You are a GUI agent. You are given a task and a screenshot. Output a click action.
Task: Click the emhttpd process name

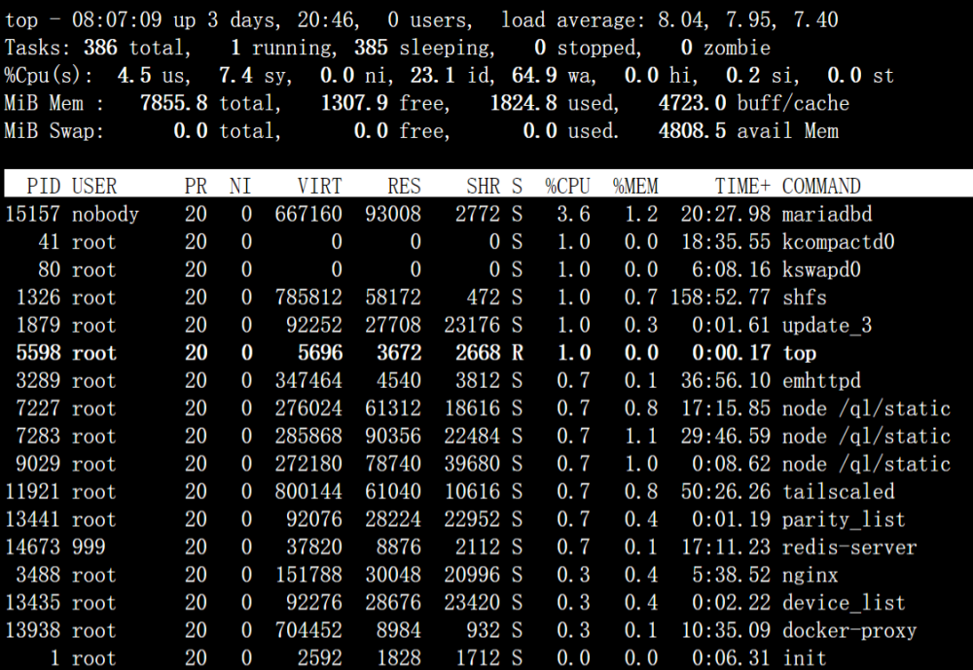point(821,380)
